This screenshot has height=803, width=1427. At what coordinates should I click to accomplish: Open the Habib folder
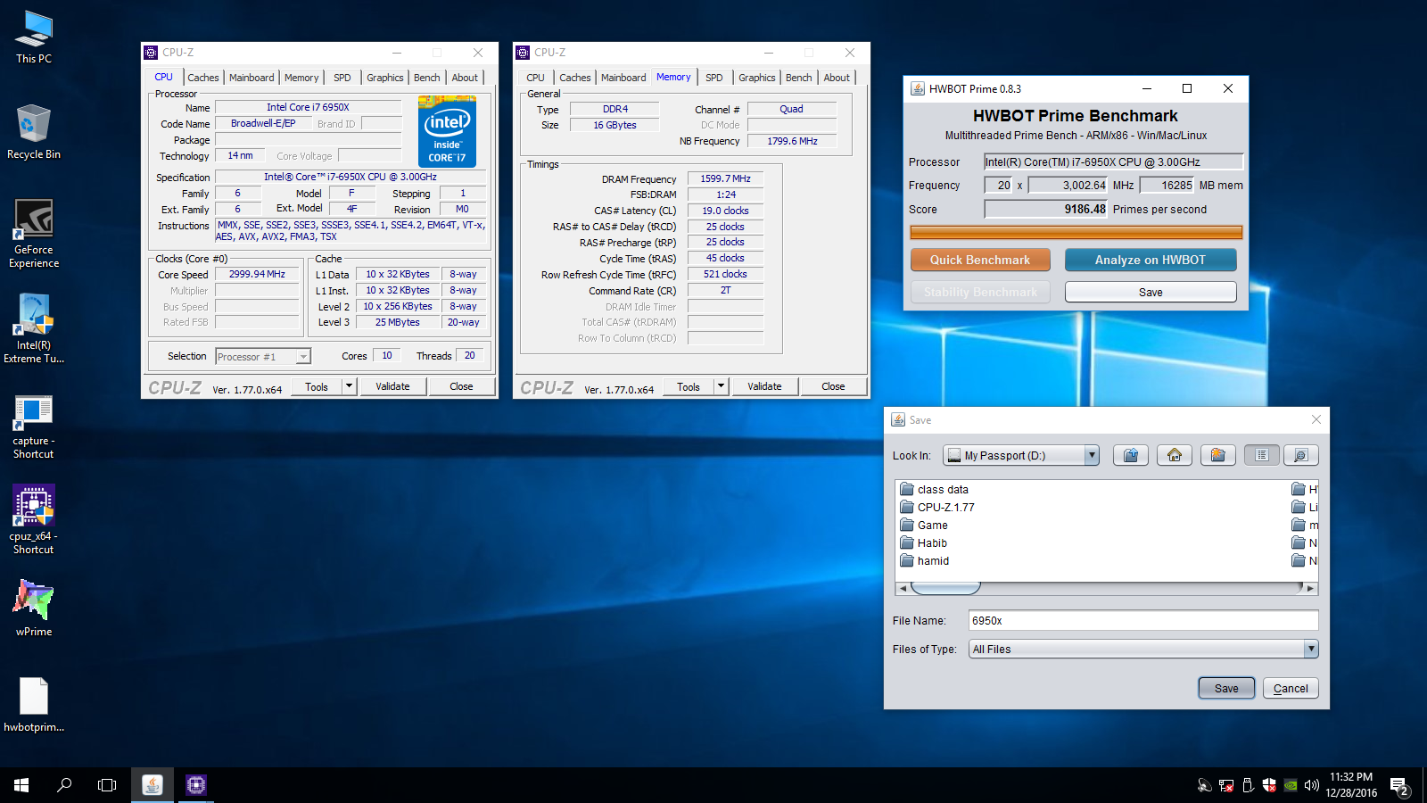pyautogui.click(x=924, y=542)
